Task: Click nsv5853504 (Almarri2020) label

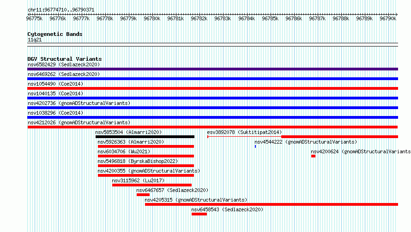Action: pyautogui.click(x=128, y=132)
